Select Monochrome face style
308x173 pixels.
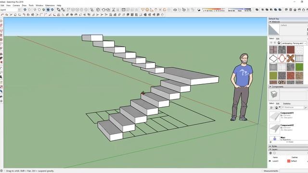tap(52, 10)
